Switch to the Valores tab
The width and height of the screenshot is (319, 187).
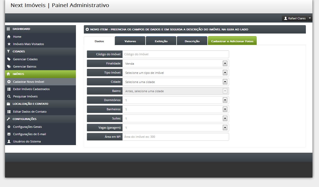point(130,41)
